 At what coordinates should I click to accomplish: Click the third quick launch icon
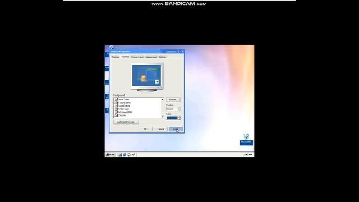[x=129, y=155]
